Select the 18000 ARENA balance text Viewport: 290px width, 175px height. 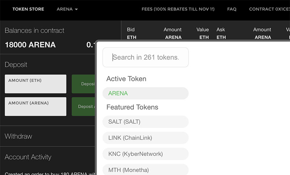click(x=30, y=45)
